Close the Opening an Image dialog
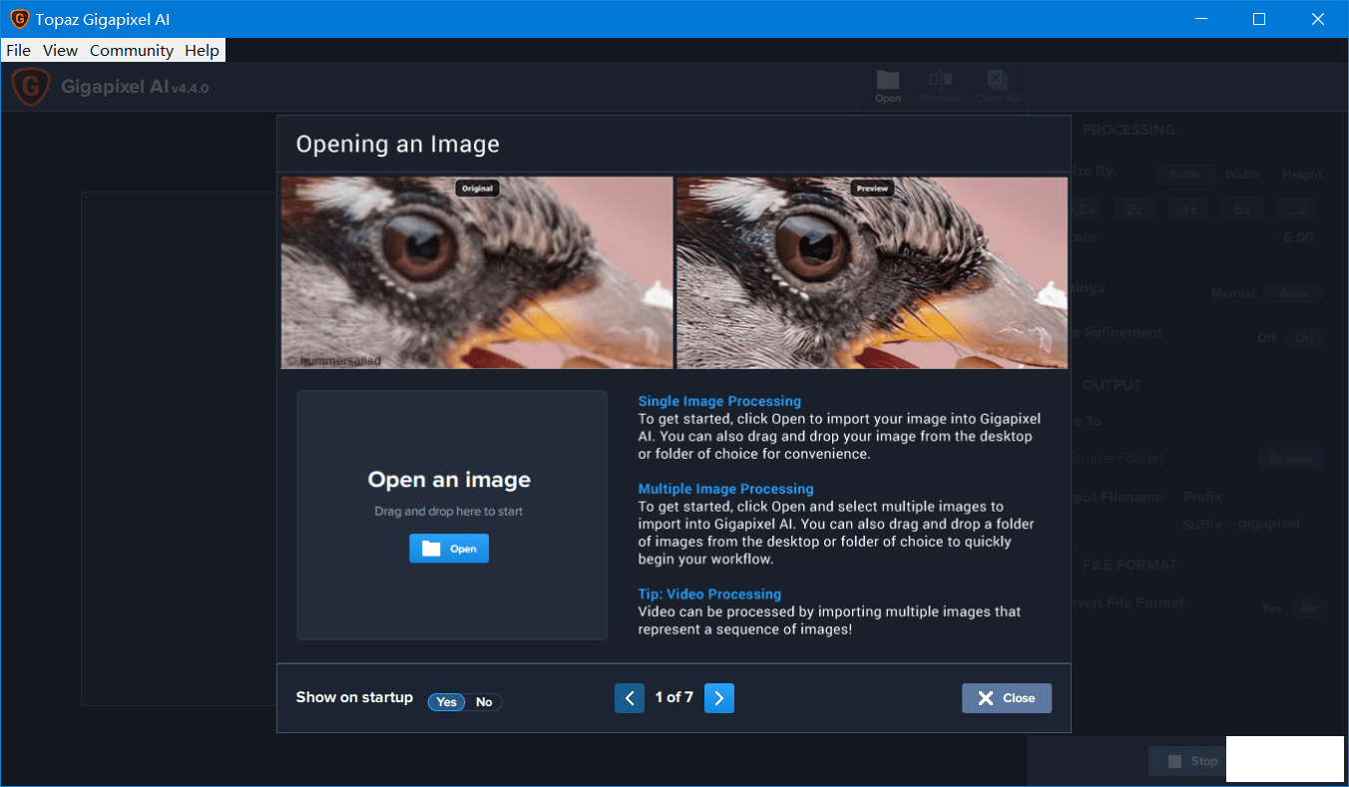This screenshot has width=1349, height=787. pos(1007,698)
